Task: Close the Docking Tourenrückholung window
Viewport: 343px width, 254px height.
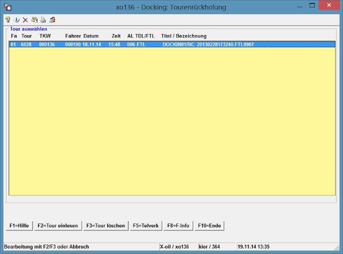Action: 329,5
